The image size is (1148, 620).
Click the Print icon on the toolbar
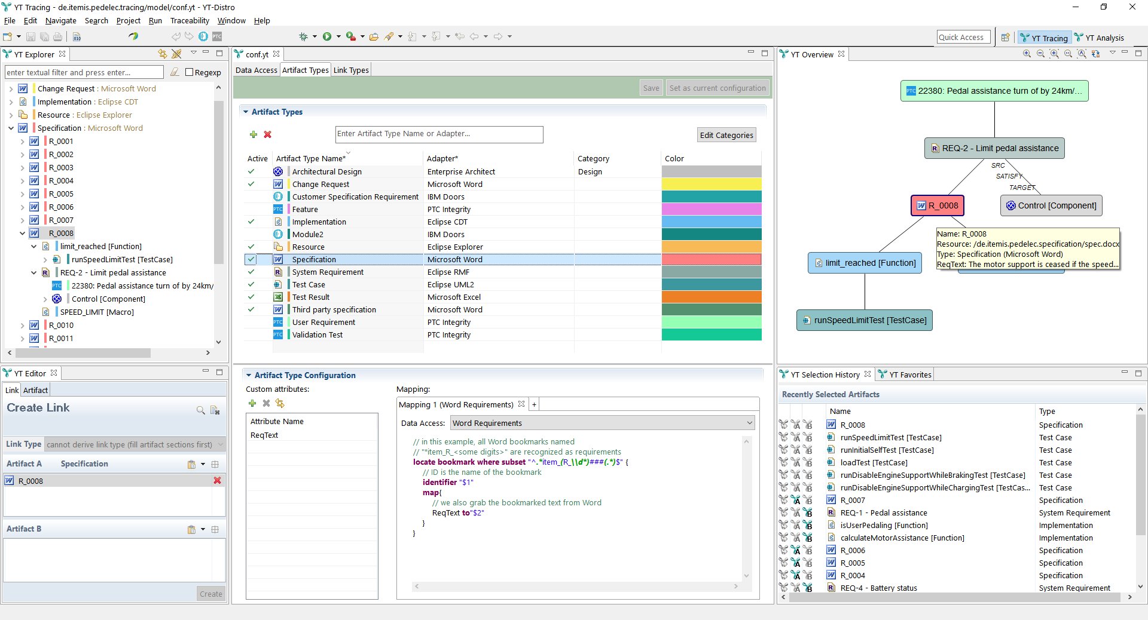(57, 37)
